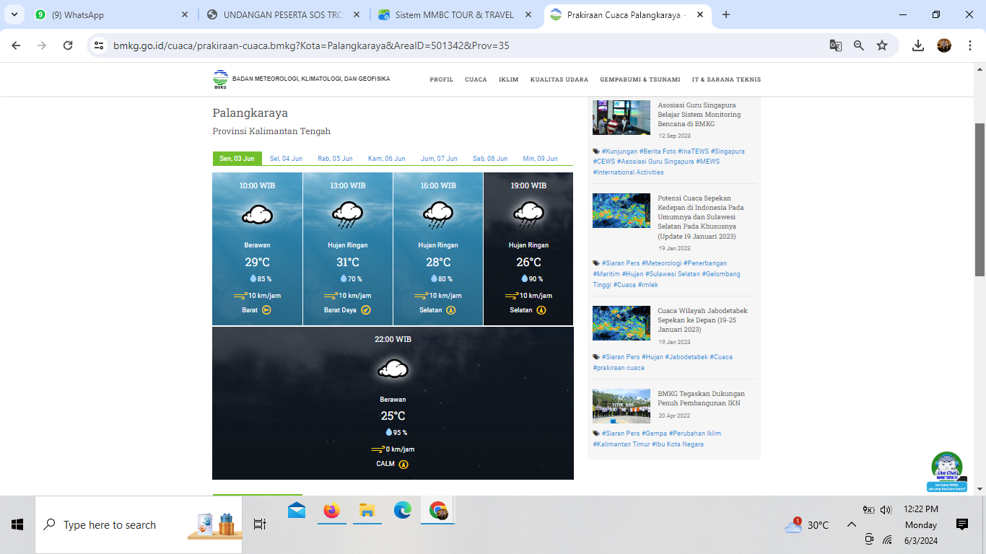The image size is (986, 554).
Task: Show hidden system tray icons
Action: click(852, 525)
